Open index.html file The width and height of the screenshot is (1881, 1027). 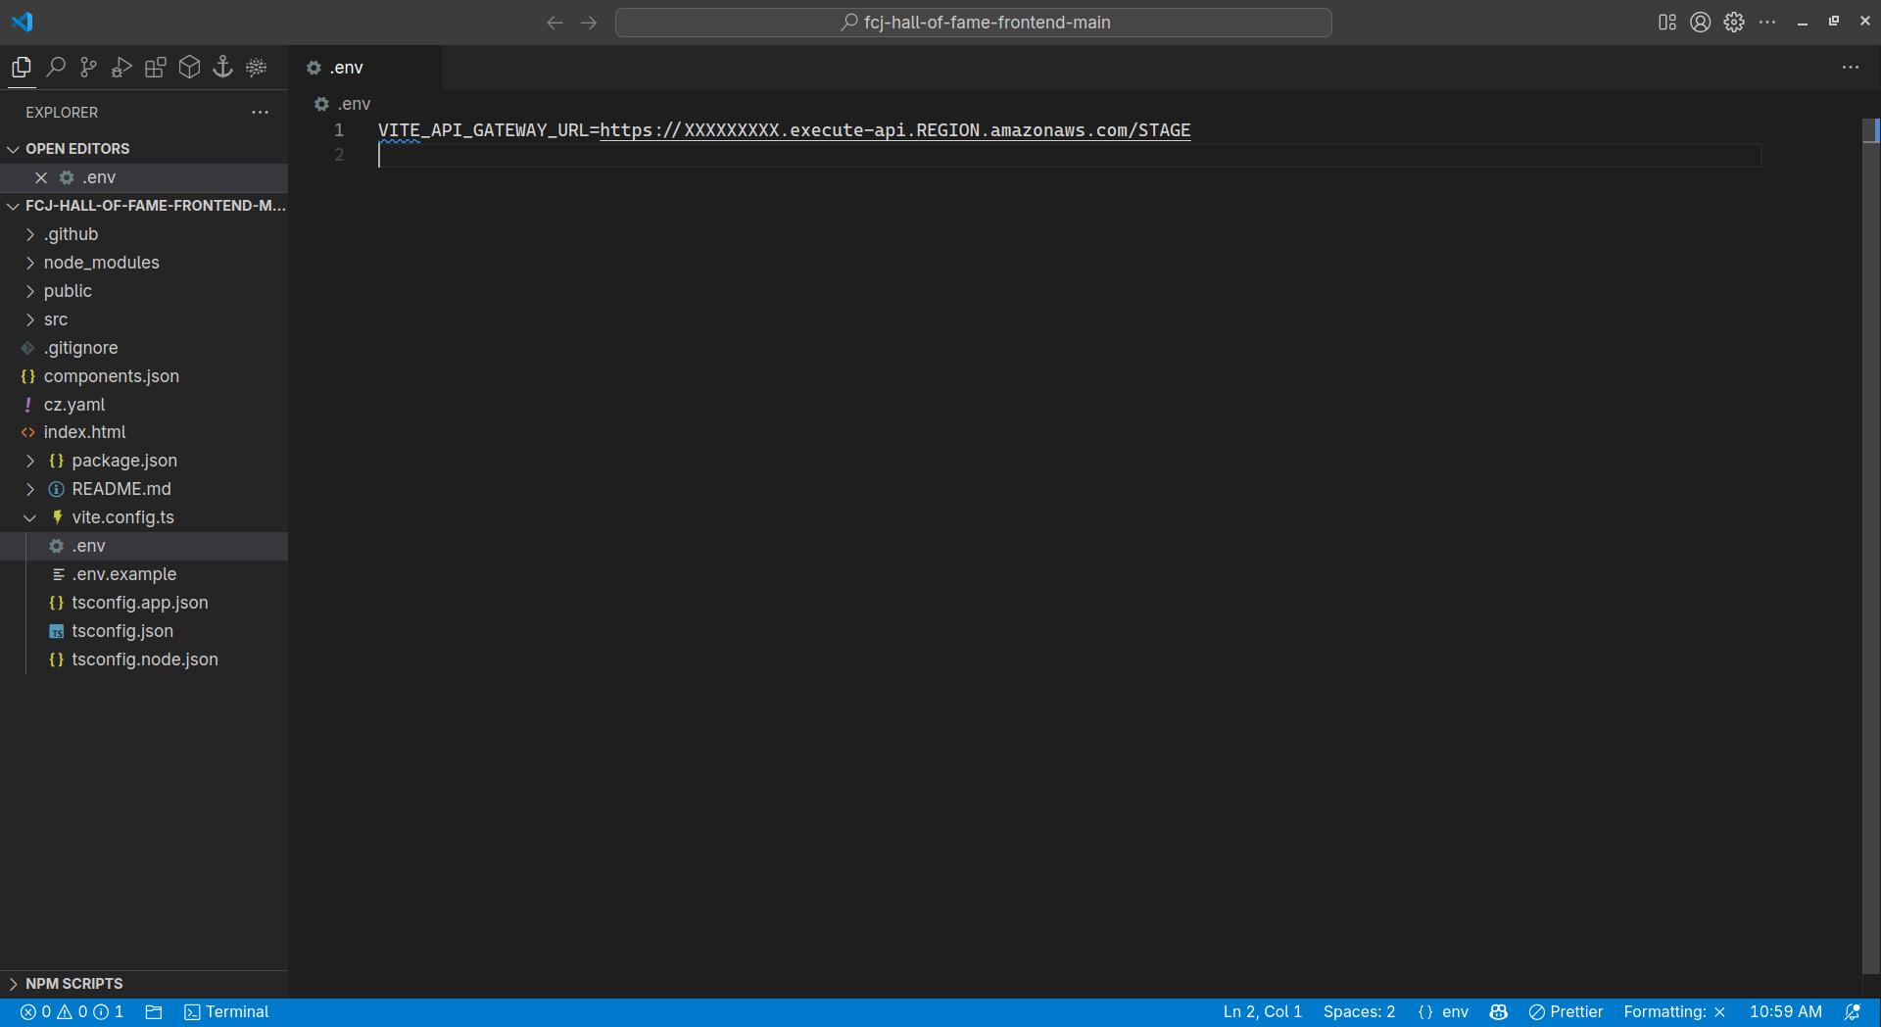[x=144, y=432]
